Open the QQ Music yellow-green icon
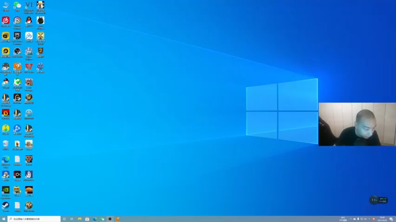 pos(6,129)
